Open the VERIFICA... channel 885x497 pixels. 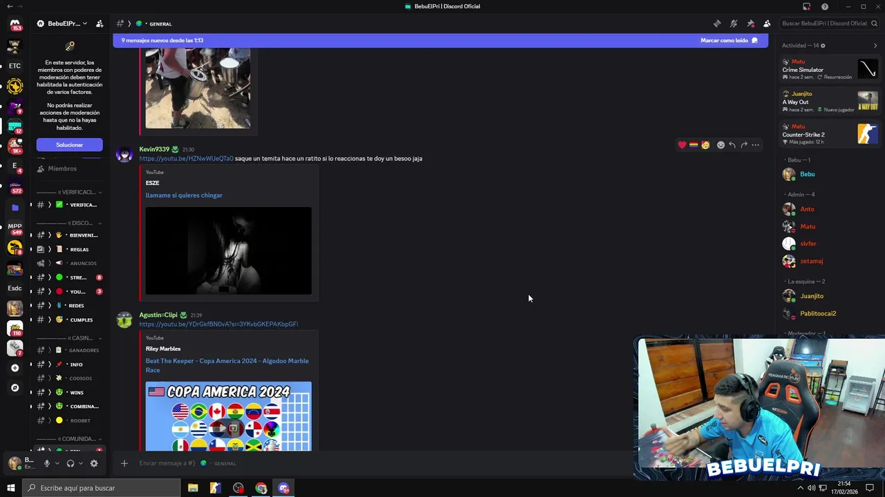68,205
